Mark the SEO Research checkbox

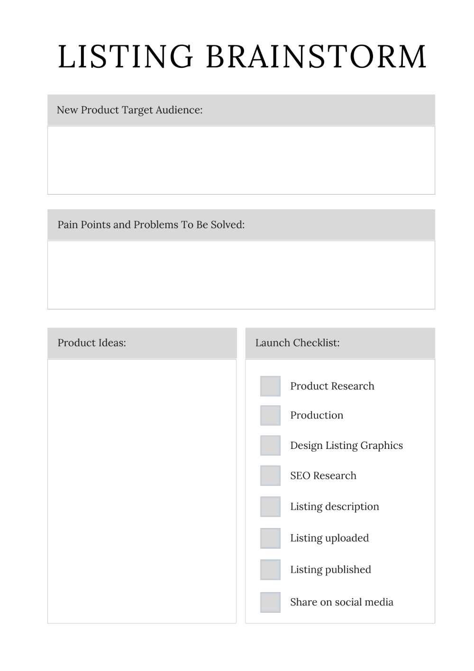pos(270,475)
